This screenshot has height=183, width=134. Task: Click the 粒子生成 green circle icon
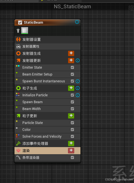pyautogui.click(x=18, y=88)
